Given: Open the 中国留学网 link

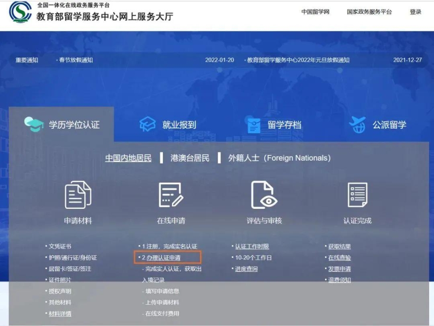Looking at the screenshot, I should point(315,12).
